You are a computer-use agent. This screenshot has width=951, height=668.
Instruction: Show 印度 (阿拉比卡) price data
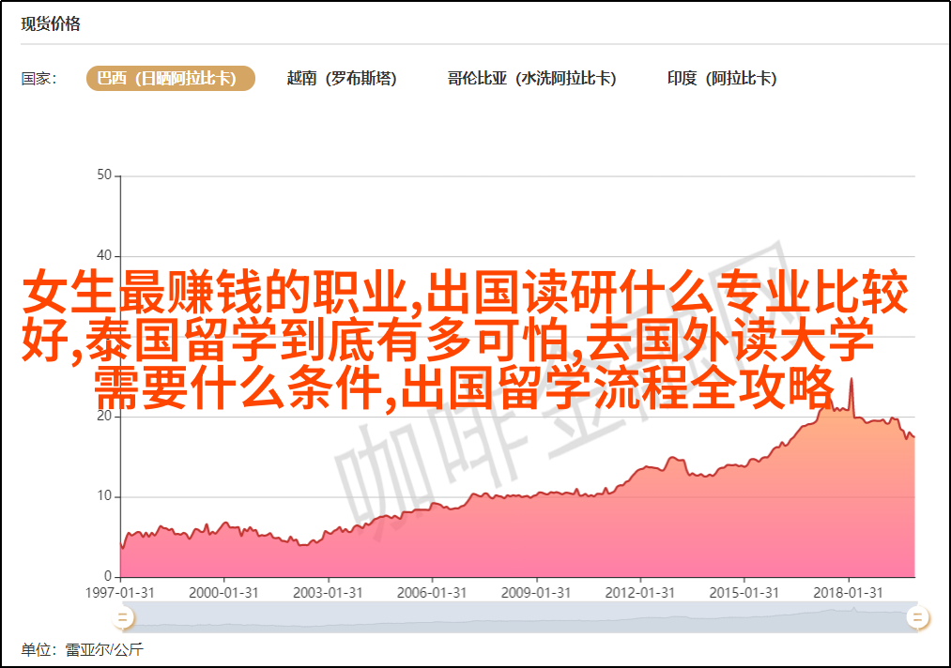coord(722,79)
